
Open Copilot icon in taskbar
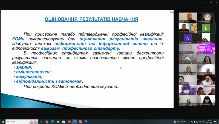[x=47, y=122]
